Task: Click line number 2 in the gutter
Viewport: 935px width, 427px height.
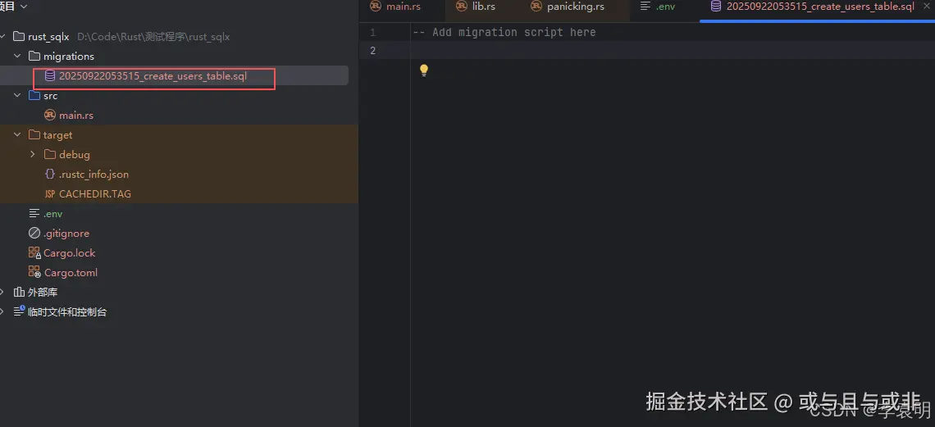Action: click(372, 50)
